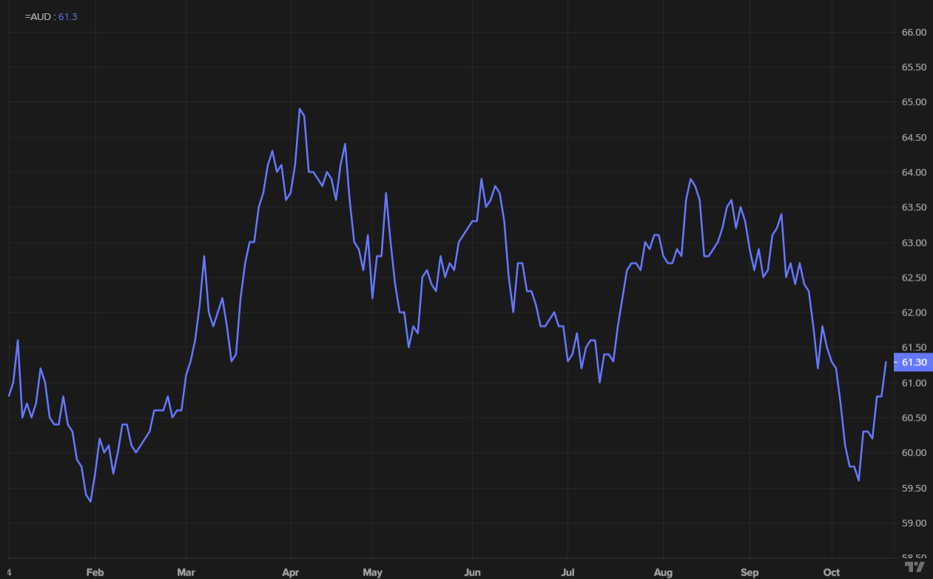The image size is (933, 579).
Task: Click the 60.00 price axis label
Action: [915, 453]
